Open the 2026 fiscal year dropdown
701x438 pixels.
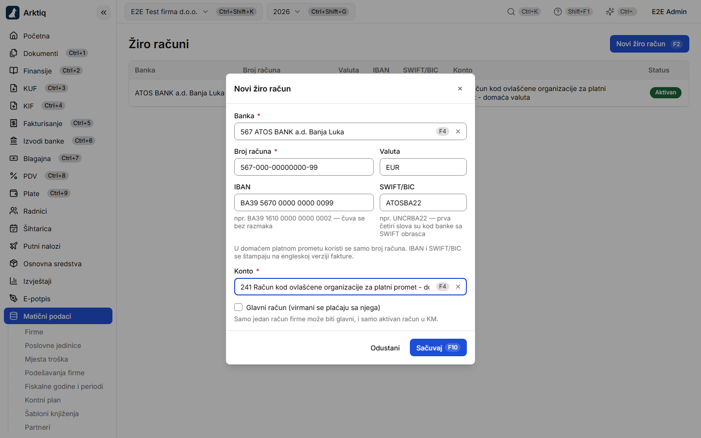pos(311,12)
